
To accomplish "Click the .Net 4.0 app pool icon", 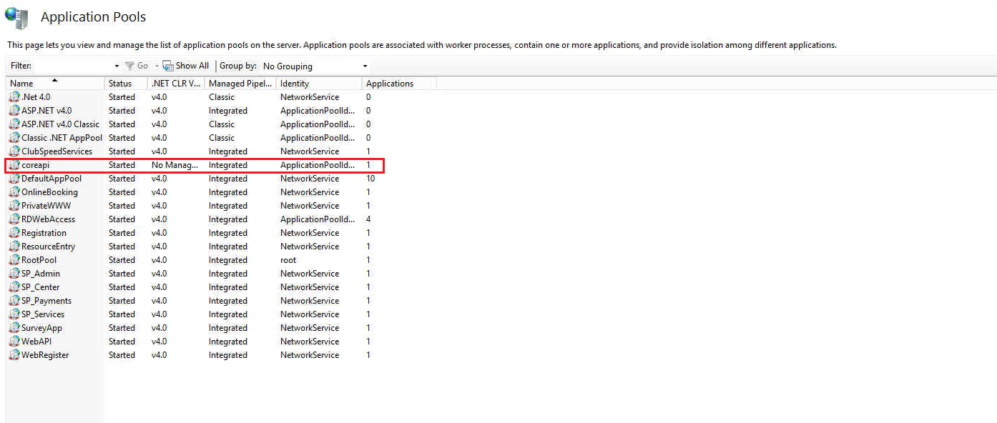I will pos(14,97).
